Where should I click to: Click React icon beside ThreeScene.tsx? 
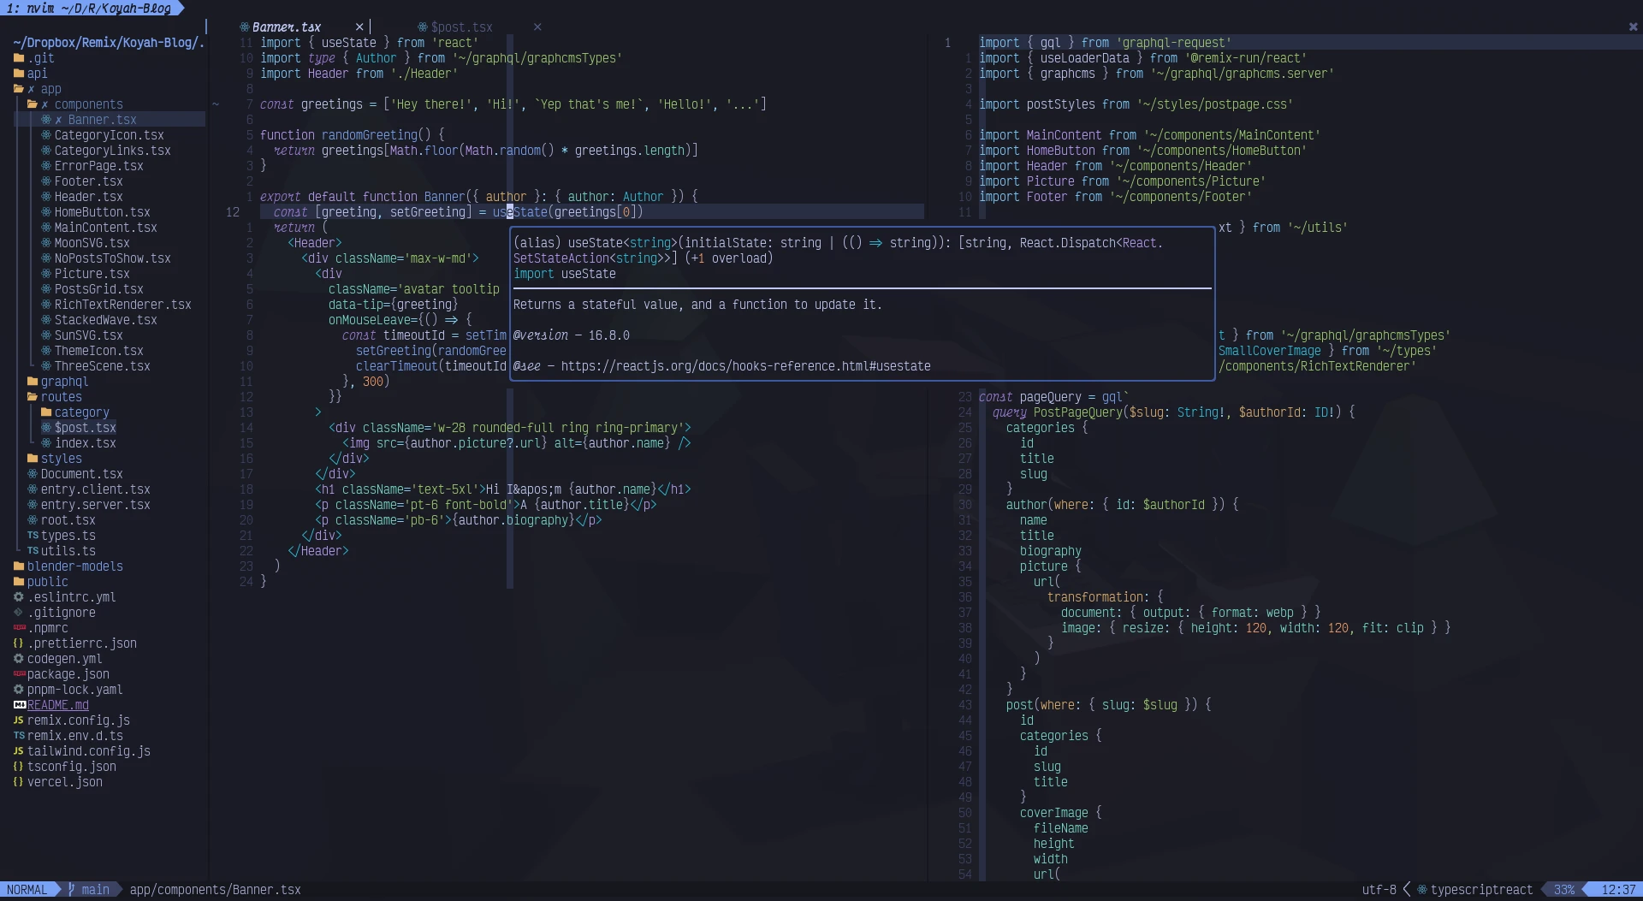pos(46,366)
